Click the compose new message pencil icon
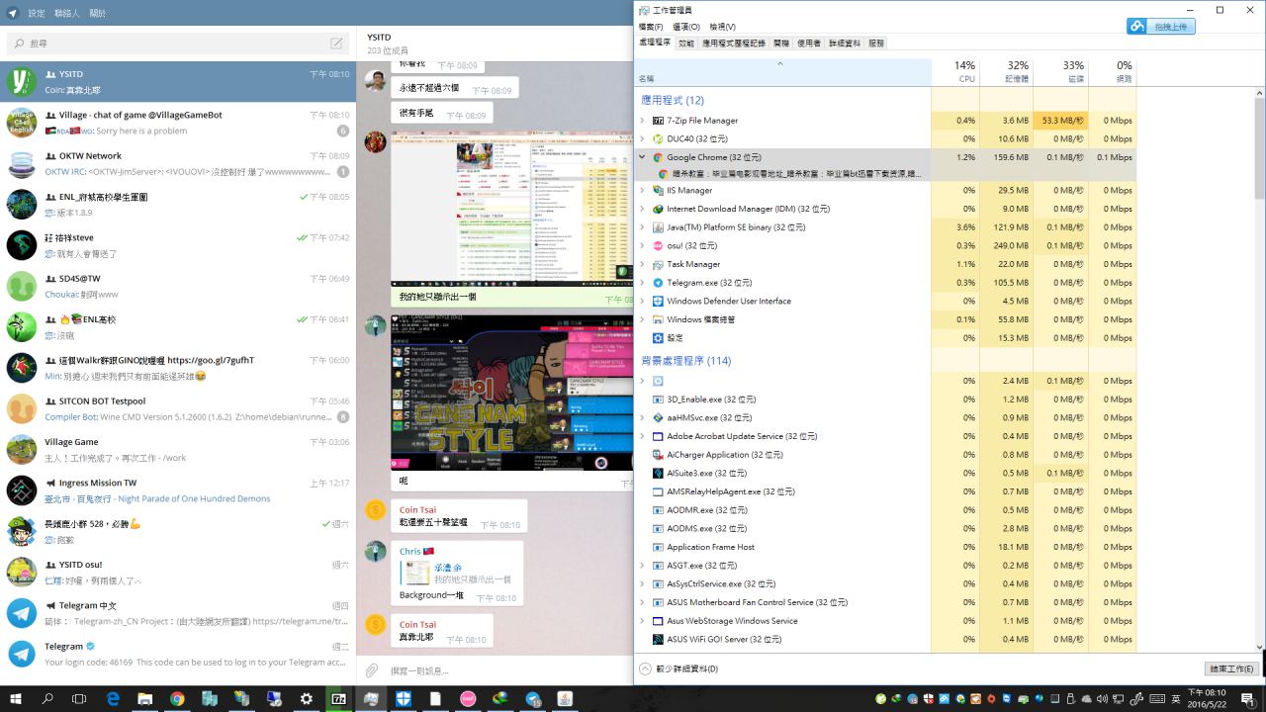 pos(337,44)
